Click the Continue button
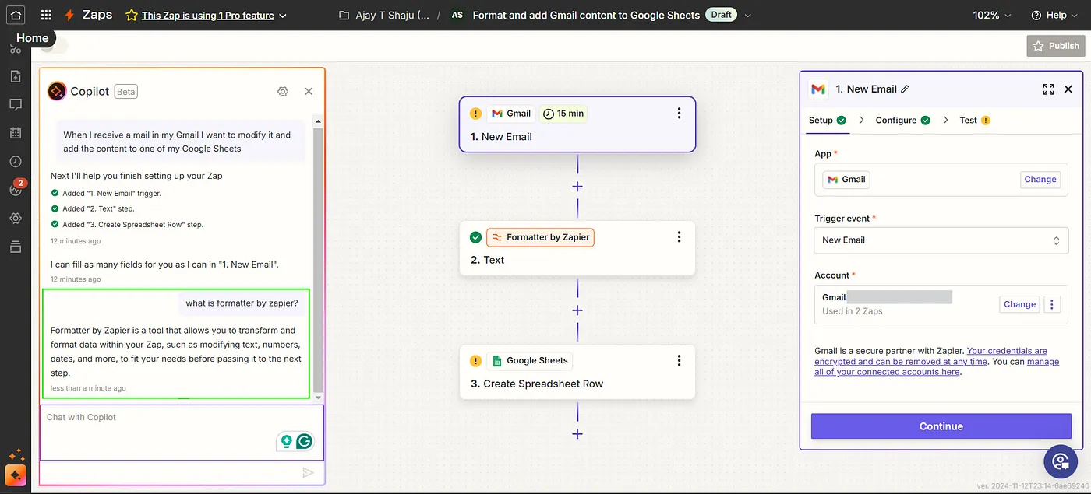Viewport: 1091px width, 494px height. coord(941,426)
